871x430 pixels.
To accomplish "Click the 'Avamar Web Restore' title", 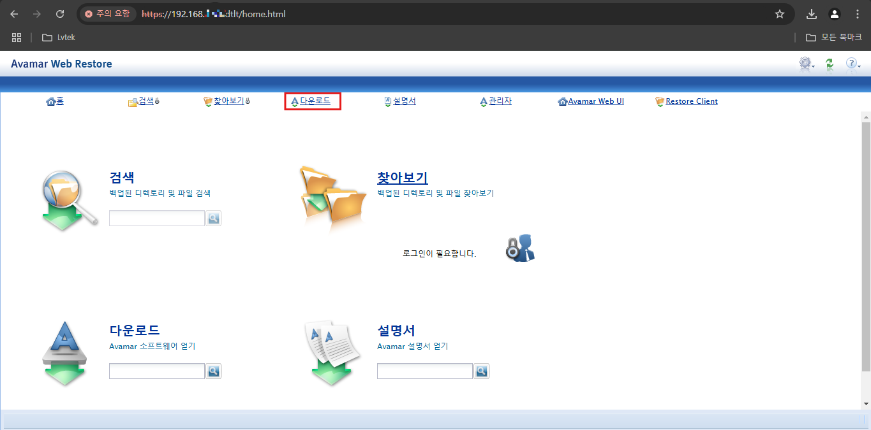I will [61, 64].
